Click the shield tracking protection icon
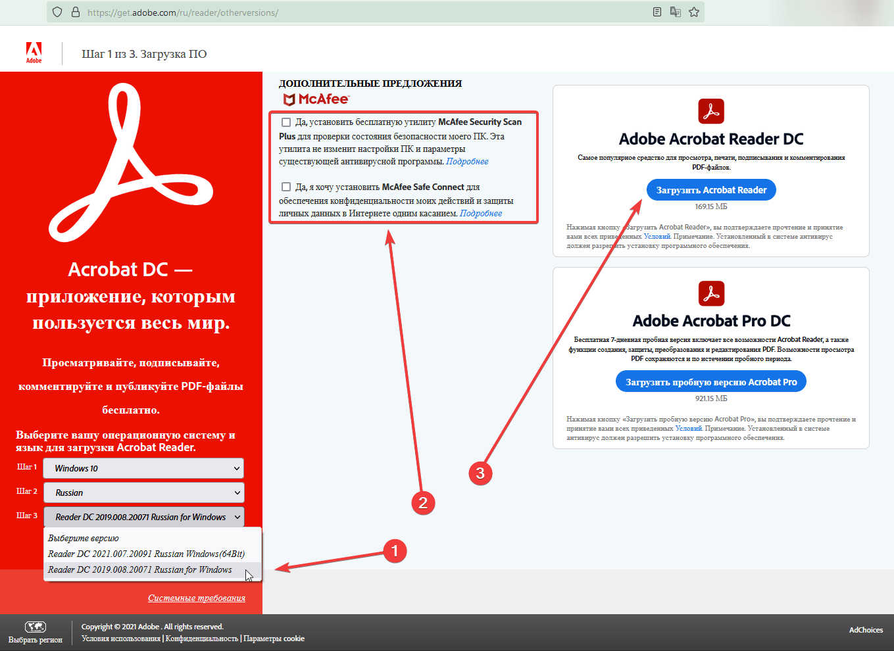The height and width of the screenshot is (651, 894). click(57, 12)
